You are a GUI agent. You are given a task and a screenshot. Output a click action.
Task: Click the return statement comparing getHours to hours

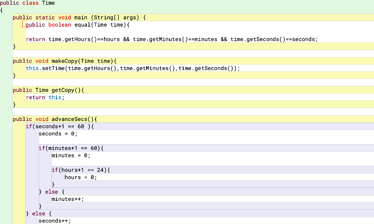click(x=172, y=39)
